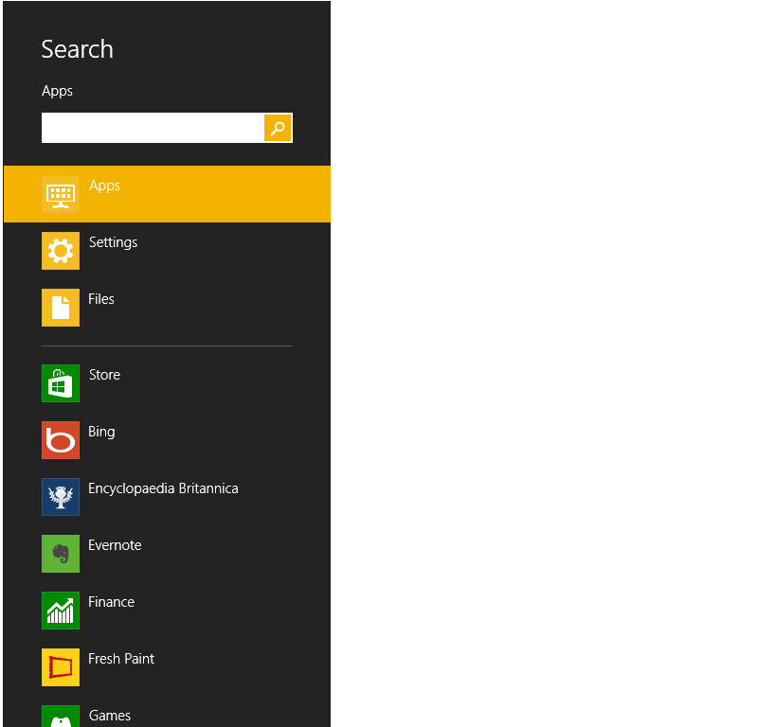Select the Evernote list entry text
Image resolution: width=758 pixels, height=727 pixels.
[115, 545]
